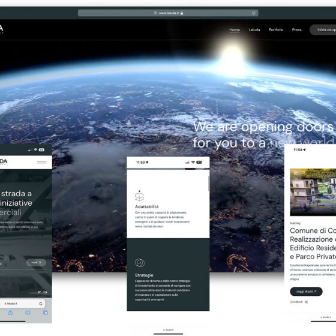Click the Invia button on left phone
This screenshot has width=336, height=336.
(x=36, y=263)
